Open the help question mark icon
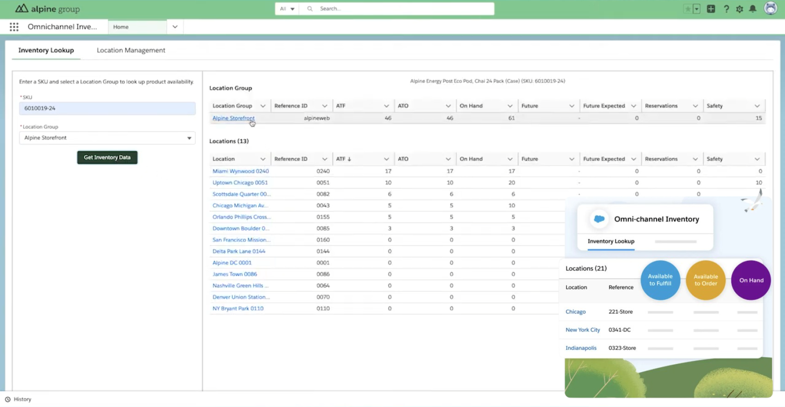The image size is (785, 407). (x=726, y=9)
